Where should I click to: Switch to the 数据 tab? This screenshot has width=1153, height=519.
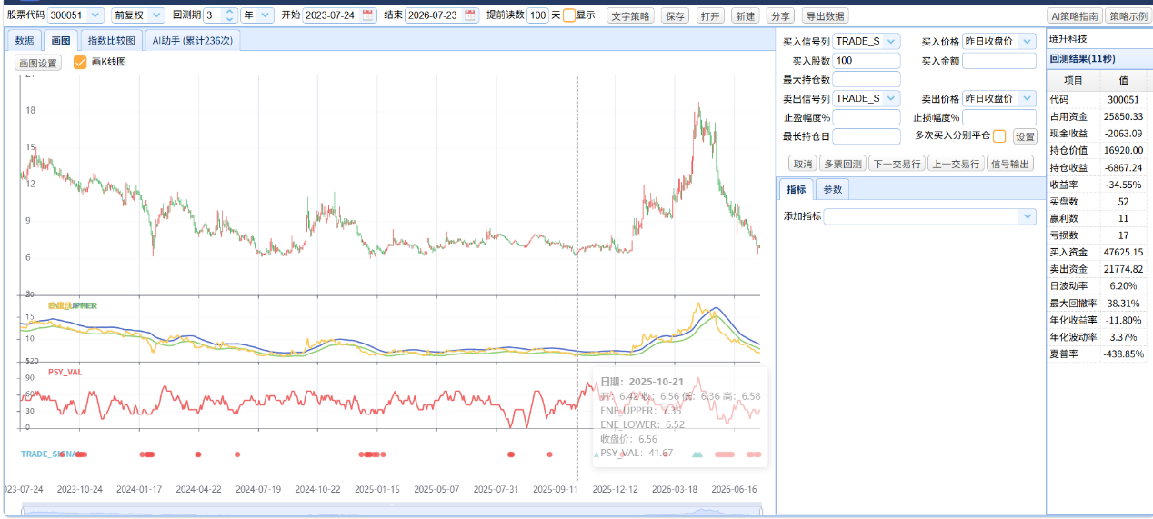click(25, 40)
